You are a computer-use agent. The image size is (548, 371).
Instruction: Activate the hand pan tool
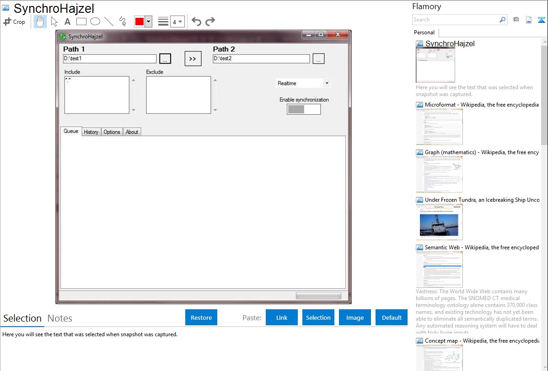40,22
